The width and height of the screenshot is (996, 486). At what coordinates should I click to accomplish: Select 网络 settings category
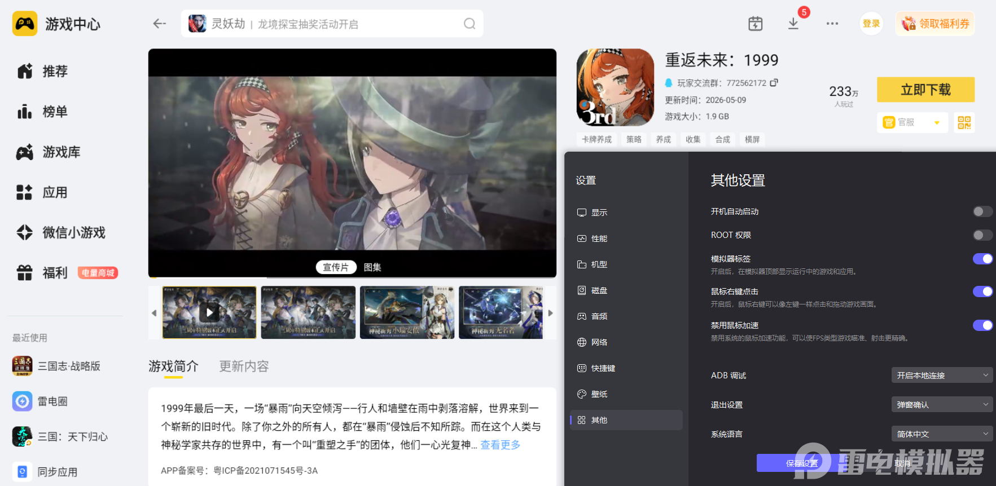coord(626,342)
